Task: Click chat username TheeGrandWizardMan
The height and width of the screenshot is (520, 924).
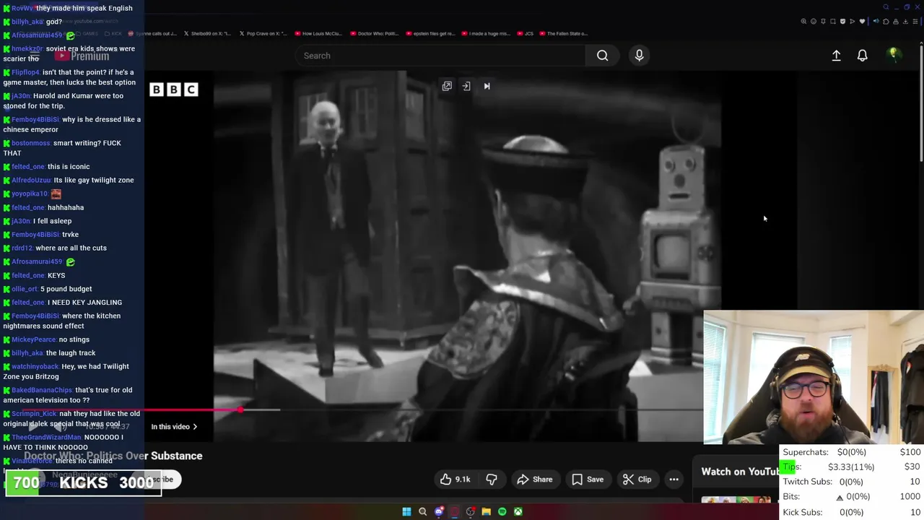Action: 46,437
